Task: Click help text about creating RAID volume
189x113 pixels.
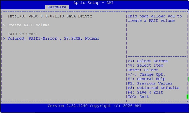Action: (x=155, y=18)
